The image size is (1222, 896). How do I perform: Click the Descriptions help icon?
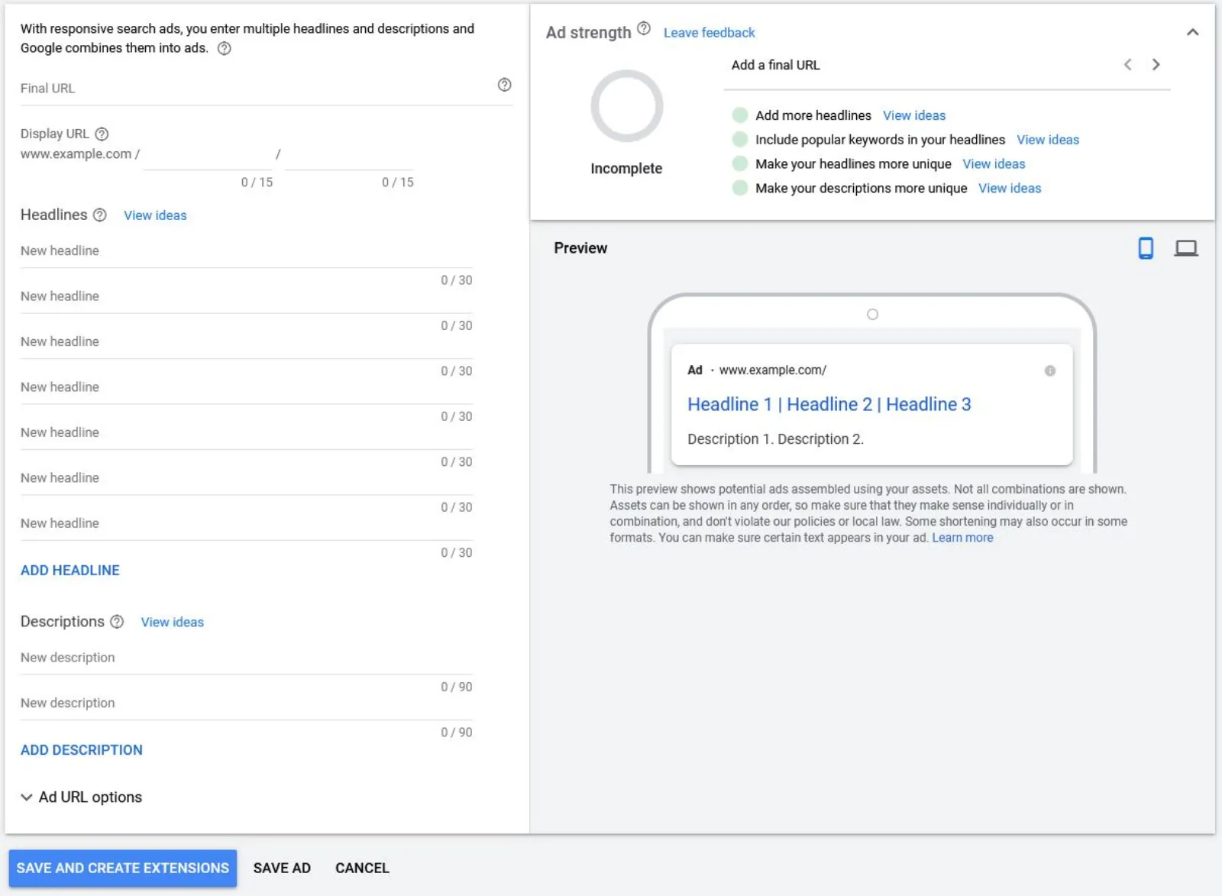(116, 622)
